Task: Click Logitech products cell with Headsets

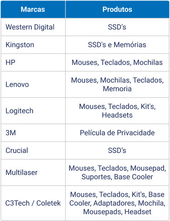Action: pyautogui.click(x=117, y=111)
